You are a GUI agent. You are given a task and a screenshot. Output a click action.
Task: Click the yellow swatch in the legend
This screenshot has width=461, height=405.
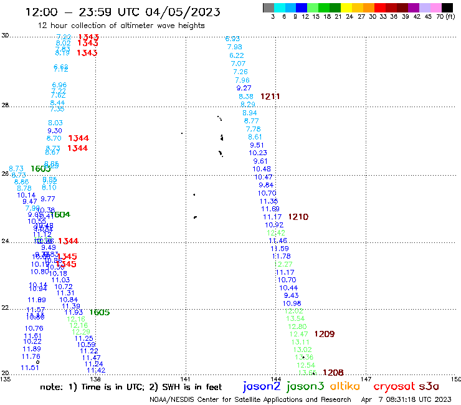(346, 7)
